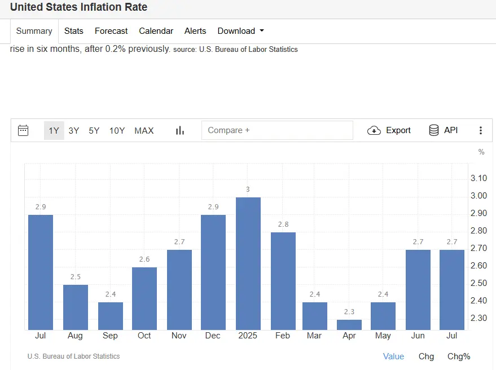Open the Alerts tab
The image size is (496, 370).
coord(195,31)
